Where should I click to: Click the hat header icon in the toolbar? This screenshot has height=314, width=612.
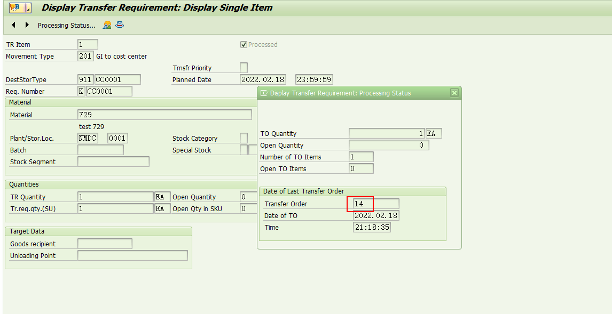(120, 25)
